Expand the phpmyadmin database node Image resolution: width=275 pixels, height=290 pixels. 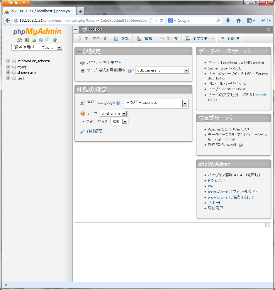8,72
